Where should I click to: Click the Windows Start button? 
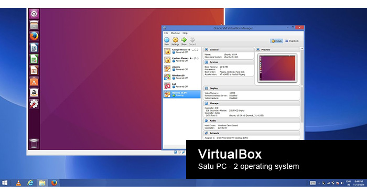pos(4,183)
